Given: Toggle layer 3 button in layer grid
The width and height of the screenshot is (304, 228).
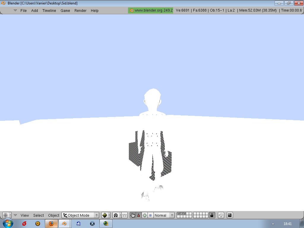Looking at the screenshot, I should [185, 214].
